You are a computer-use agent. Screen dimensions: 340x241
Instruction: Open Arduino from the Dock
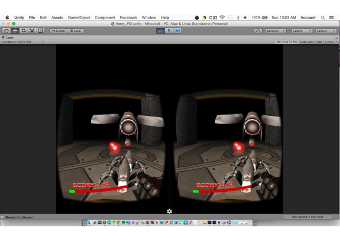click(109, 222)
